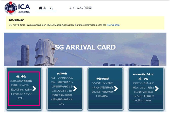Click the ICA text wordmark
Image resolution: width=170 pixels, height=113 pixels.
tap(24, 7)
